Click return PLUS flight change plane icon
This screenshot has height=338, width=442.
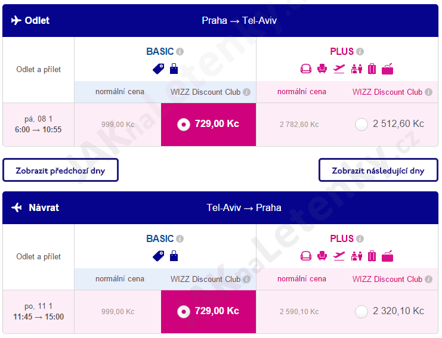(x=339, y=256)
